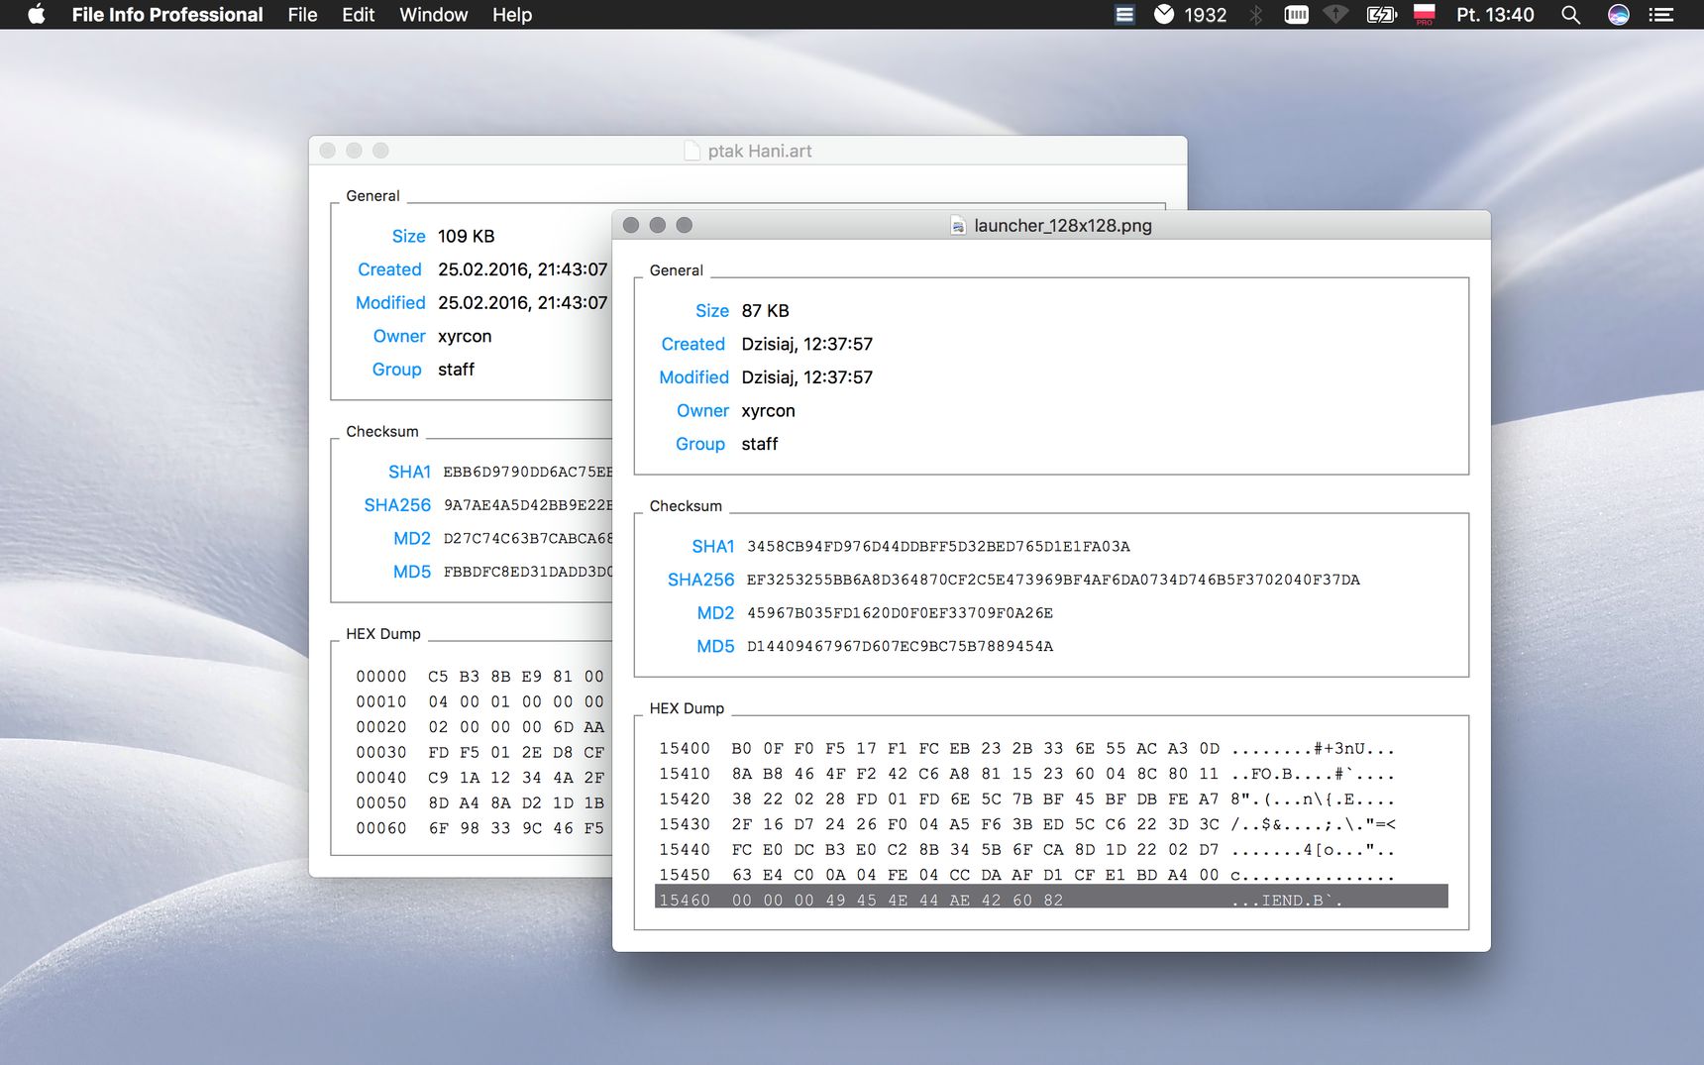Click the memory chip status icon
Screen dimensions: 1704x1065
[x=1296, y=14]
